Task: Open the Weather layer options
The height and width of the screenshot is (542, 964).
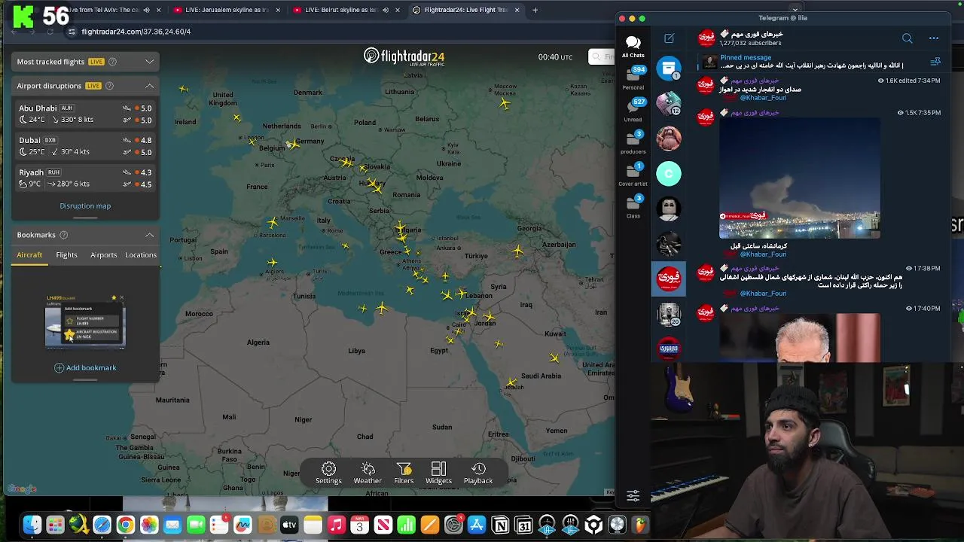Action: click(x=368, y=473)
